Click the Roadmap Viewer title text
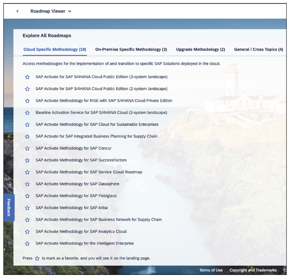Viewport: 291px width, 277px height. (x=48, y=11)
